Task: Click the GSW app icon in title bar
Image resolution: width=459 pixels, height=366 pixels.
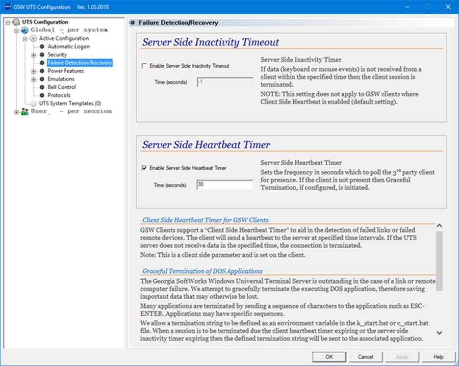Action: 7,7
